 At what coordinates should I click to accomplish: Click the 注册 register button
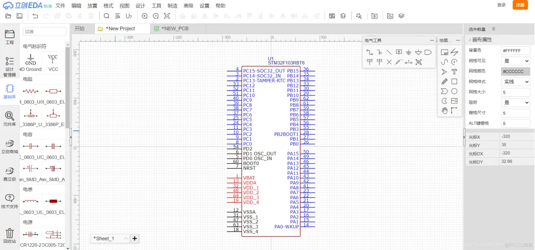pos(520,5)
